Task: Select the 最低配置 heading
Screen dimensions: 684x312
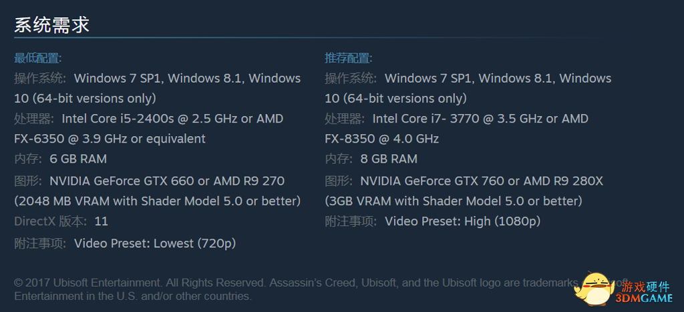Action: [x=38, y=58]
